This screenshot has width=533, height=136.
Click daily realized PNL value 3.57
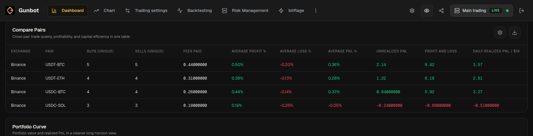[478, 65]
